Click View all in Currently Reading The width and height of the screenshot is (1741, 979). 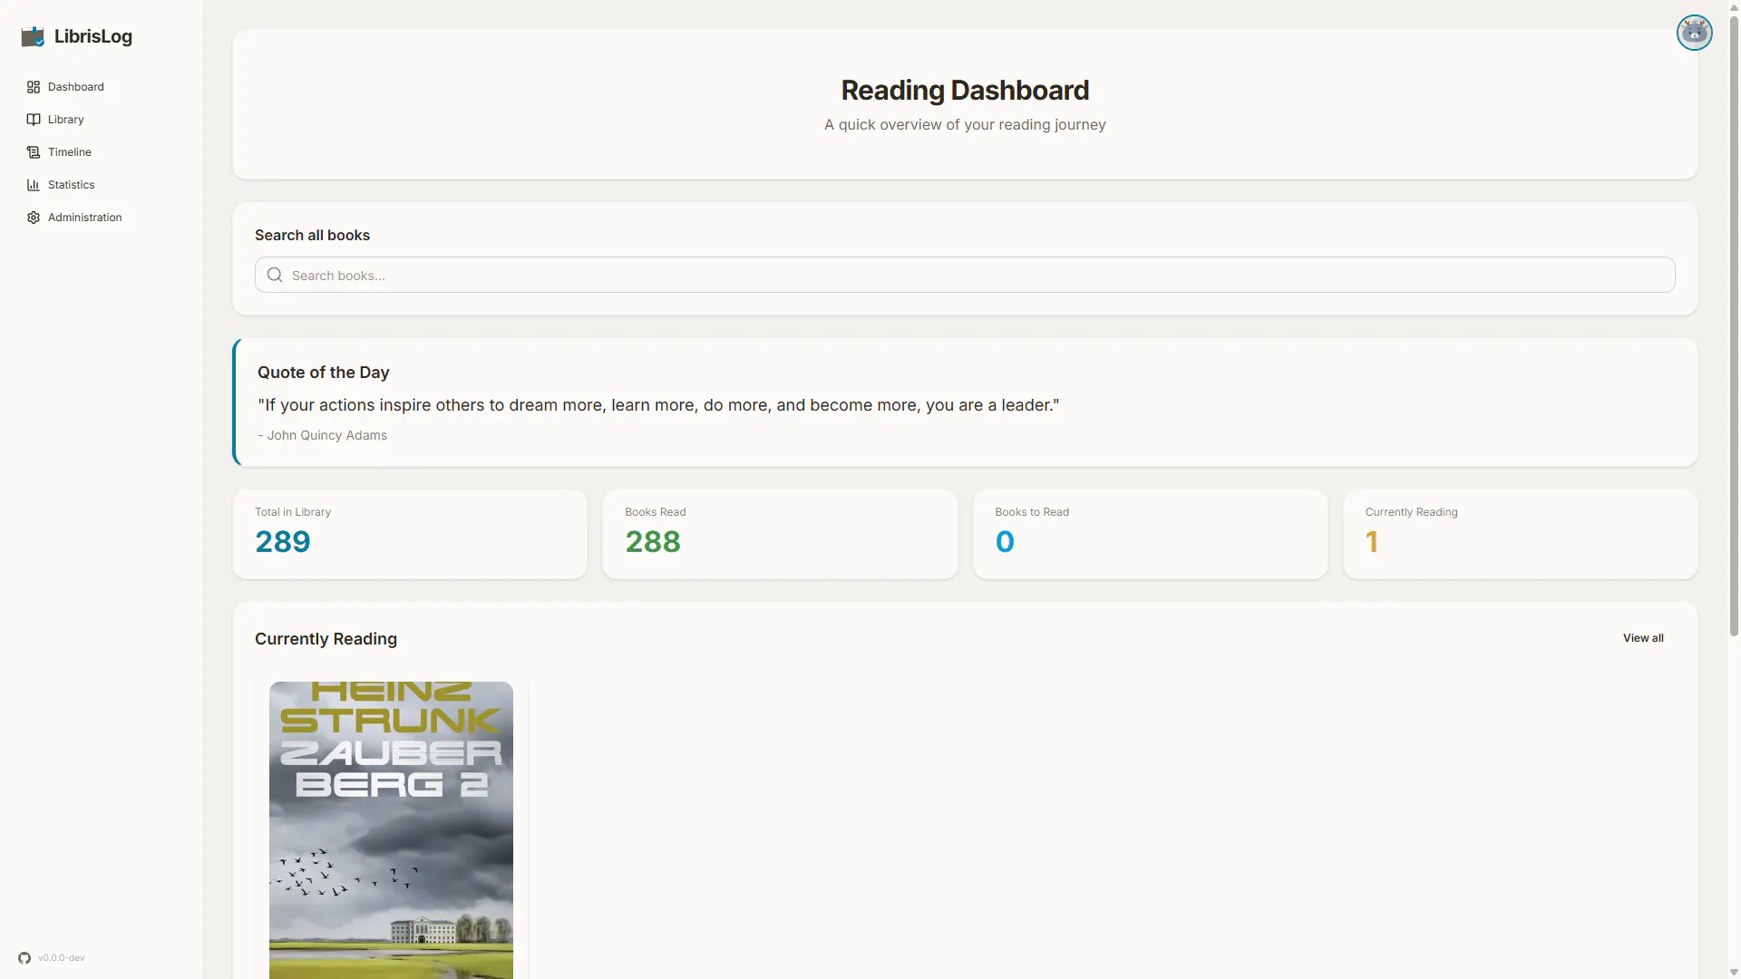[1643, 638]
